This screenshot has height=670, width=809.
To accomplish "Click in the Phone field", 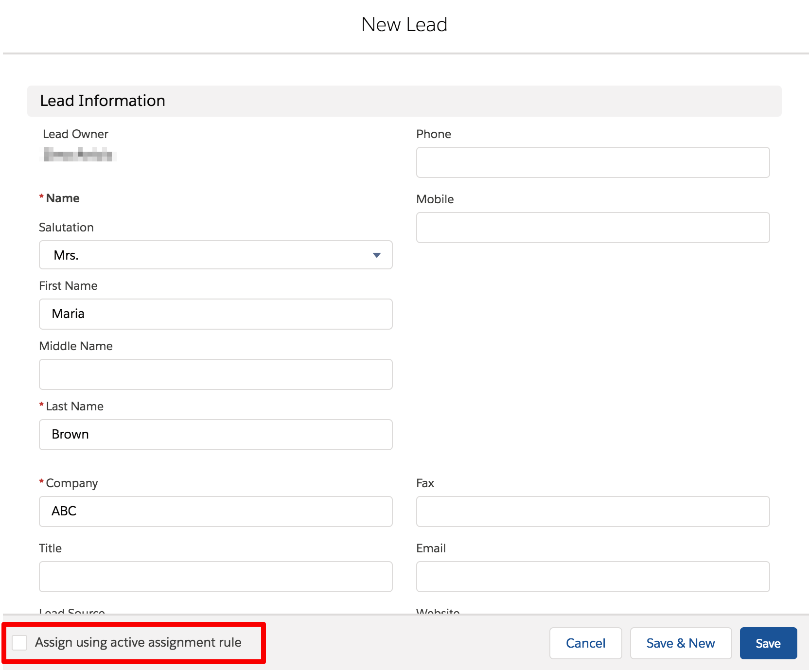I will tap(592, 162).
